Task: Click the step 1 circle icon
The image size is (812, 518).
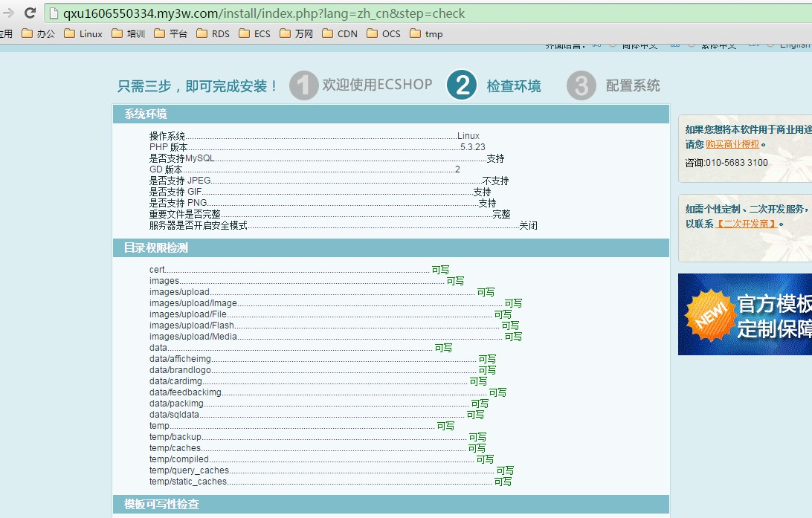Action: coord(303,85)
